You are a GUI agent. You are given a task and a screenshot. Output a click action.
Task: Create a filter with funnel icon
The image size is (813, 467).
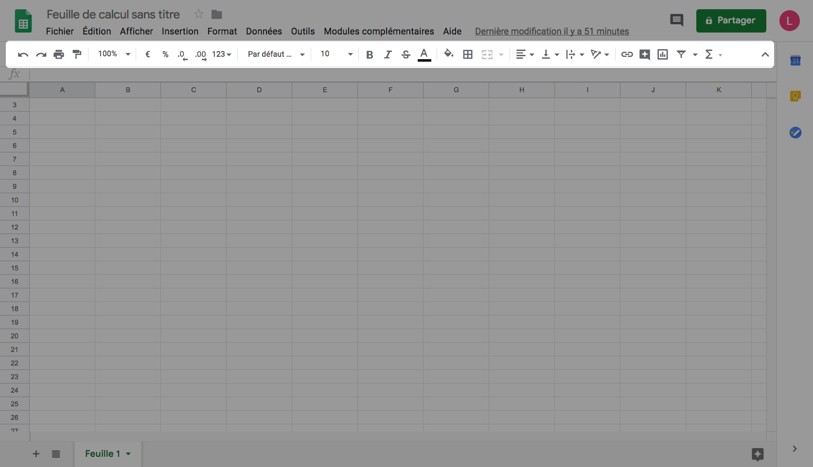pos(681,54)
